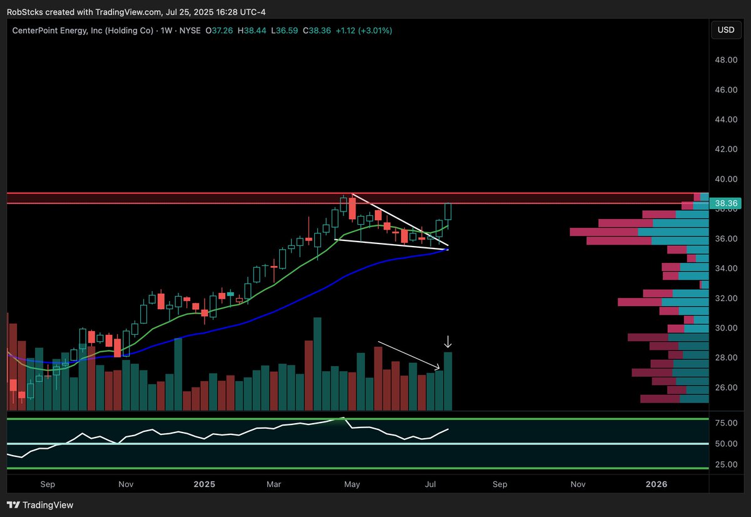Click the 36.00 price axis label
This screenshot has width=751, height=517.
point(726,238)
